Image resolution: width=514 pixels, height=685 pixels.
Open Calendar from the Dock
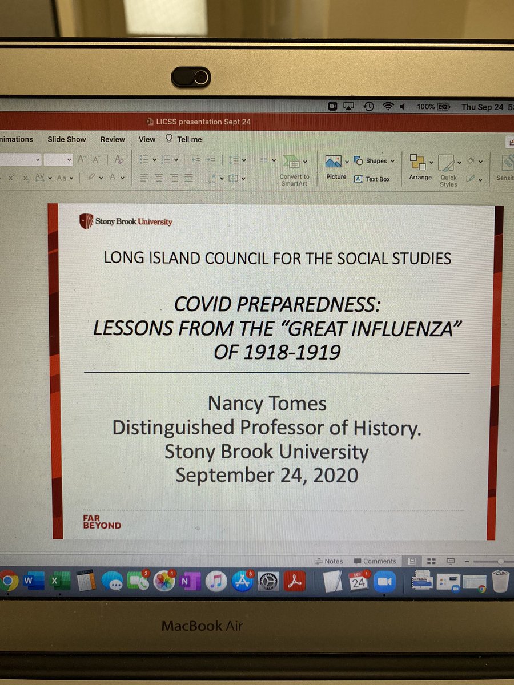[359, 581]
